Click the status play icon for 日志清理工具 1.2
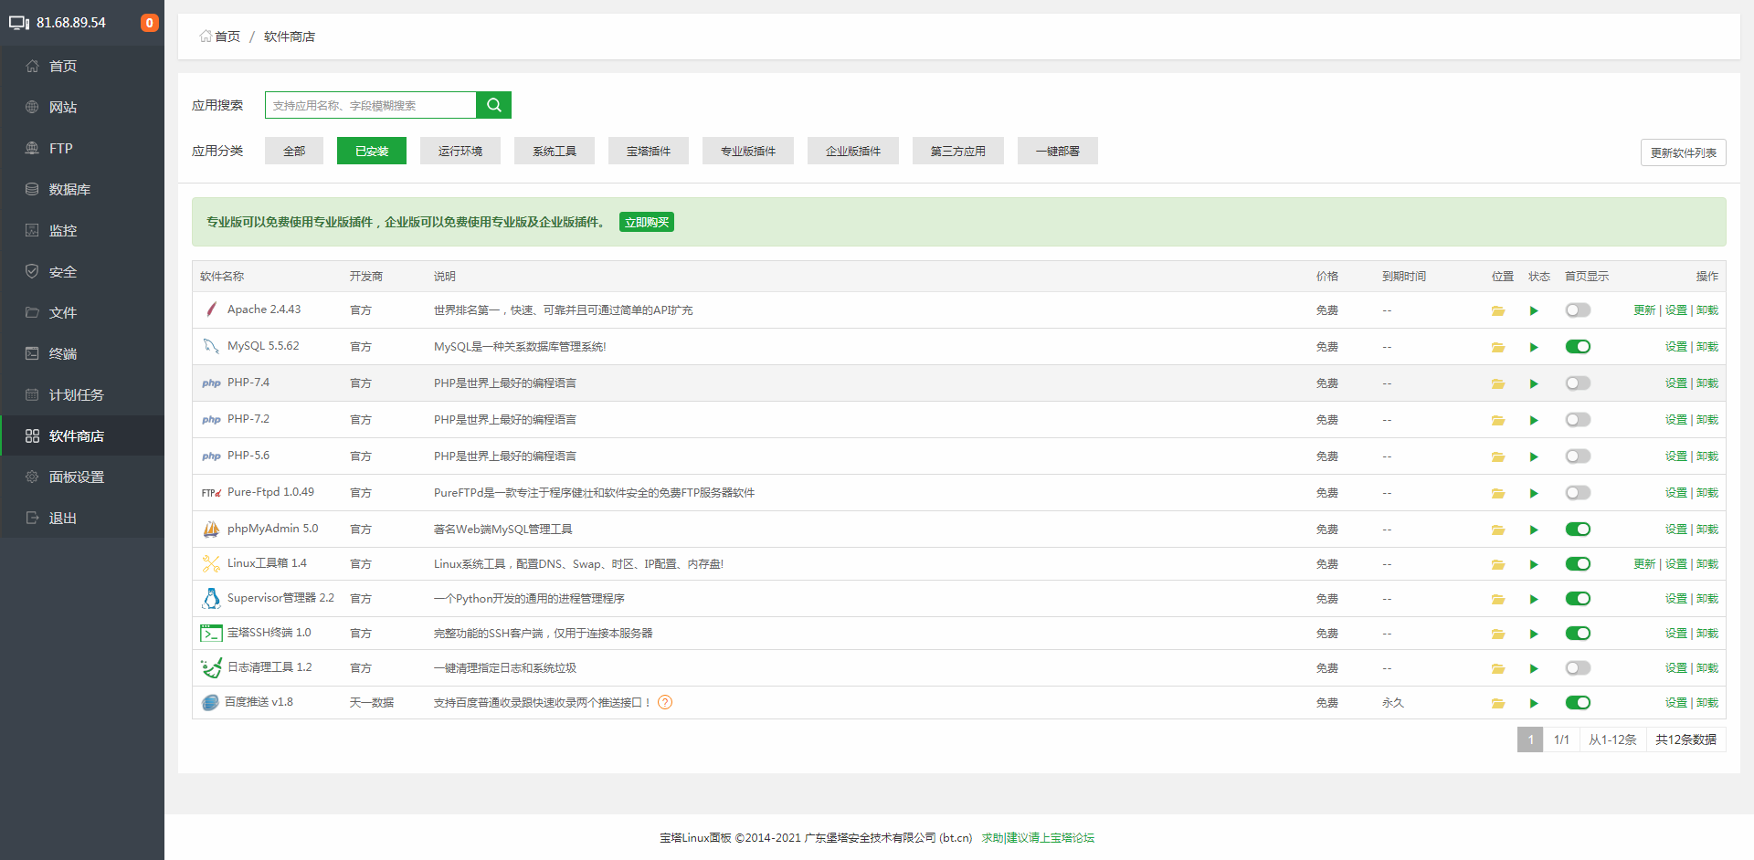 tap(1534, 669)
